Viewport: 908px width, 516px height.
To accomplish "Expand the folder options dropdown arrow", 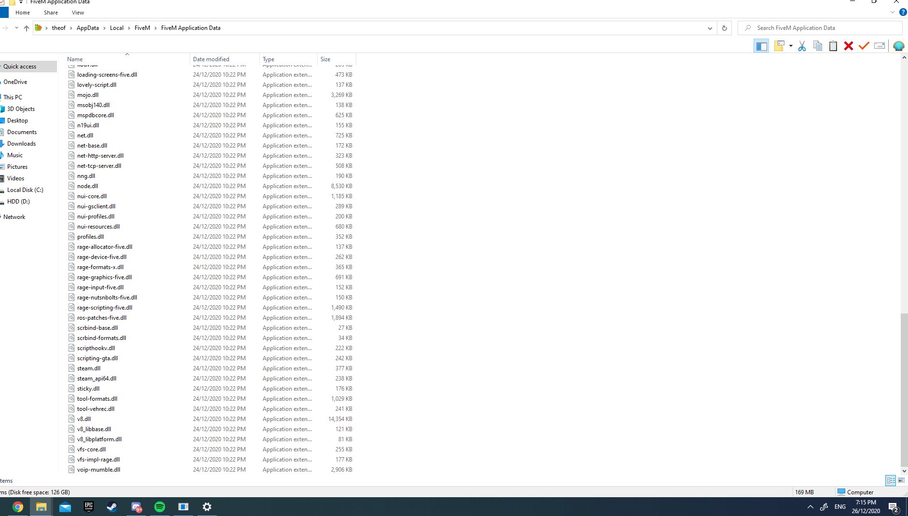I will coord(791,46).
